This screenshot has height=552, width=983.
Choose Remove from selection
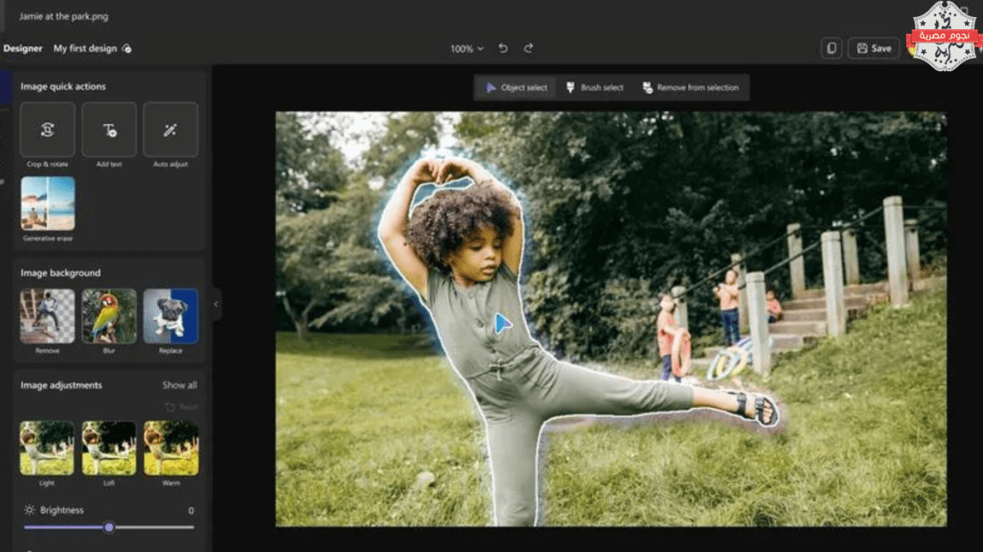(x=691, y=88)
